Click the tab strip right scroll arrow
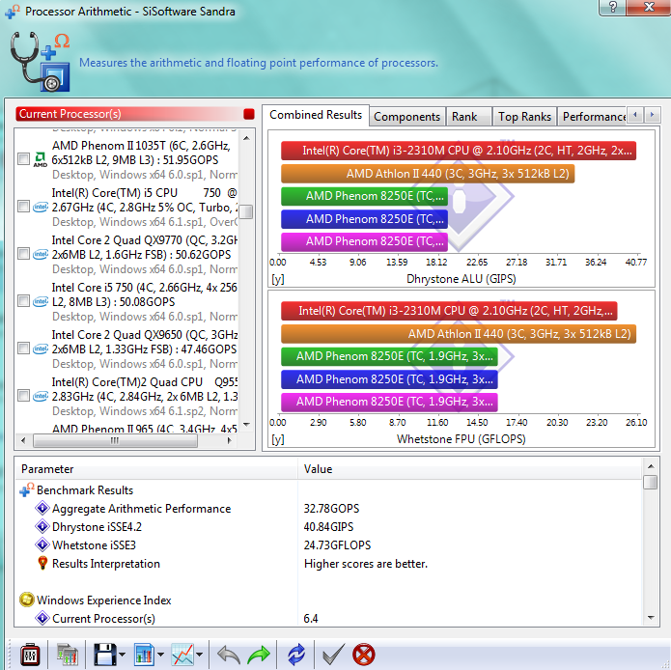Image resolution: width=671 pixels, height=670 pixels. pyautogui.click(x=652, y=115)
